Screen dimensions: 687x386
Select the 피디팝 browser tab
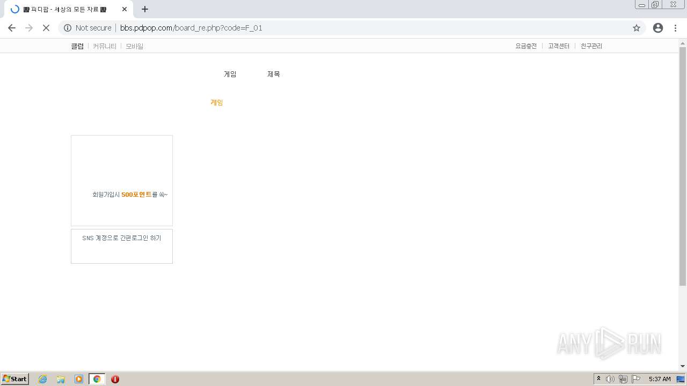pos(68,9)
